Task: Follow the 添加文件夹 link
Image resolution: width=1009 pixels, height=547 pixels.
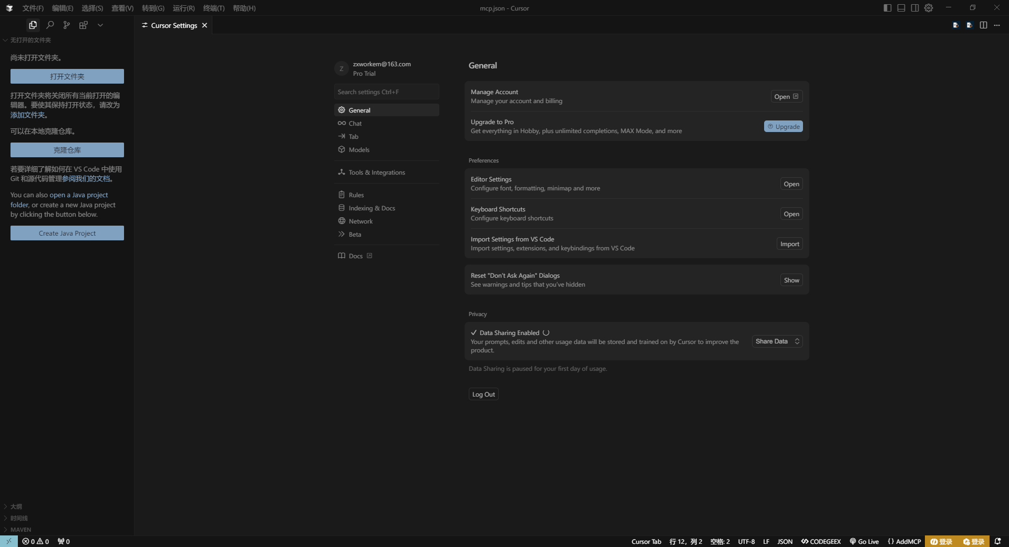Action: 27,115
